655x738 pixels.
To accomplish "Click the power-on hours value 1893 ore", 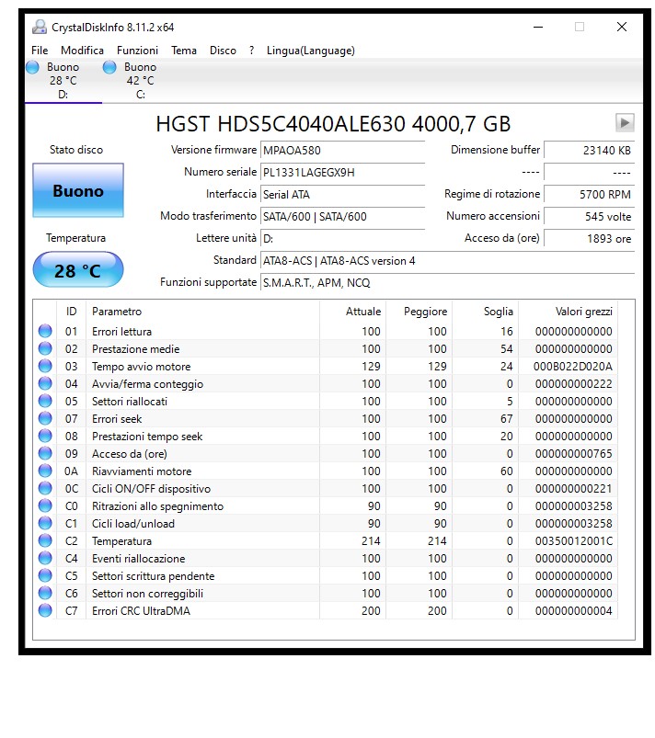I will pos(589,239).
